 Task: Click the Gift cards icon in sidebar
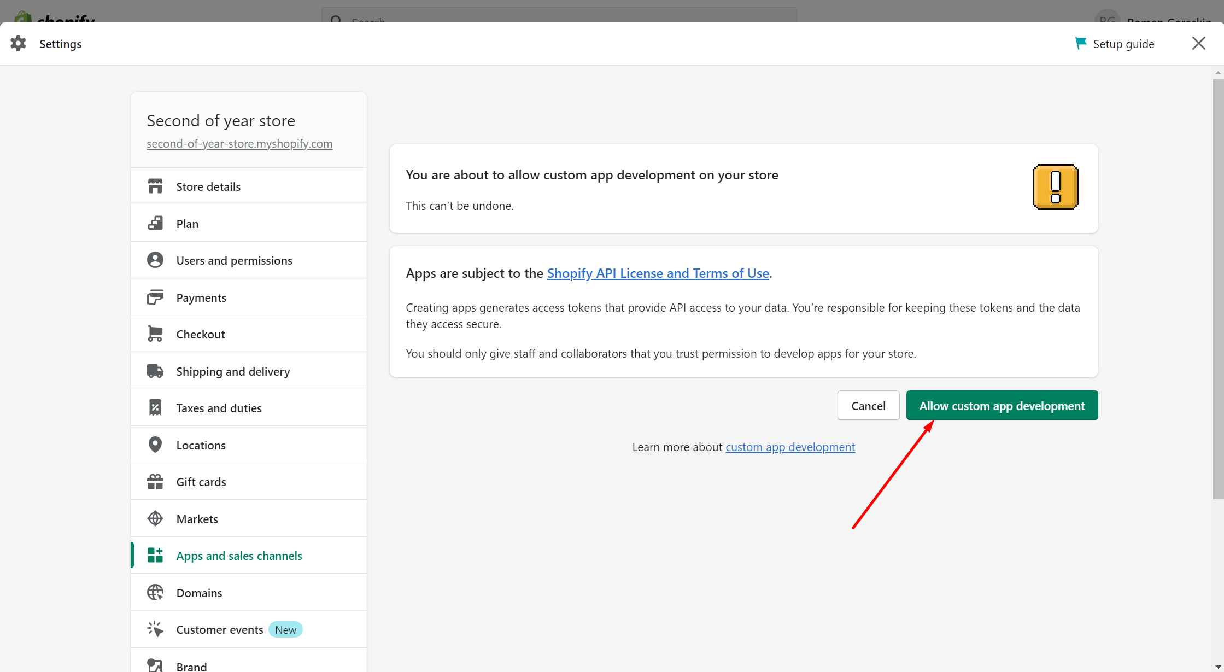click(x=155, y=482)
